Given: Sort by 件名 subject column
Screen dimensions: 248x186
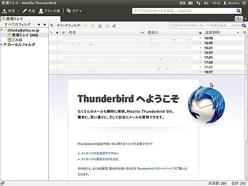Looking at the screenshot, I should click(103, 33).
